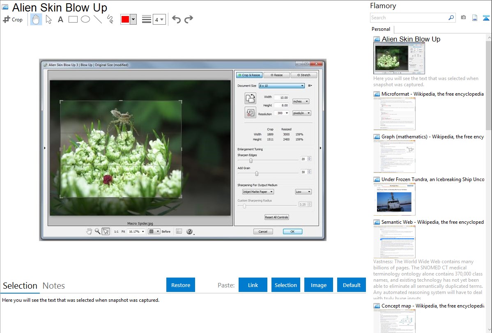Switch to the Notes tab
This screenshot has height=333, width=492.
click(x=54, y=286)
